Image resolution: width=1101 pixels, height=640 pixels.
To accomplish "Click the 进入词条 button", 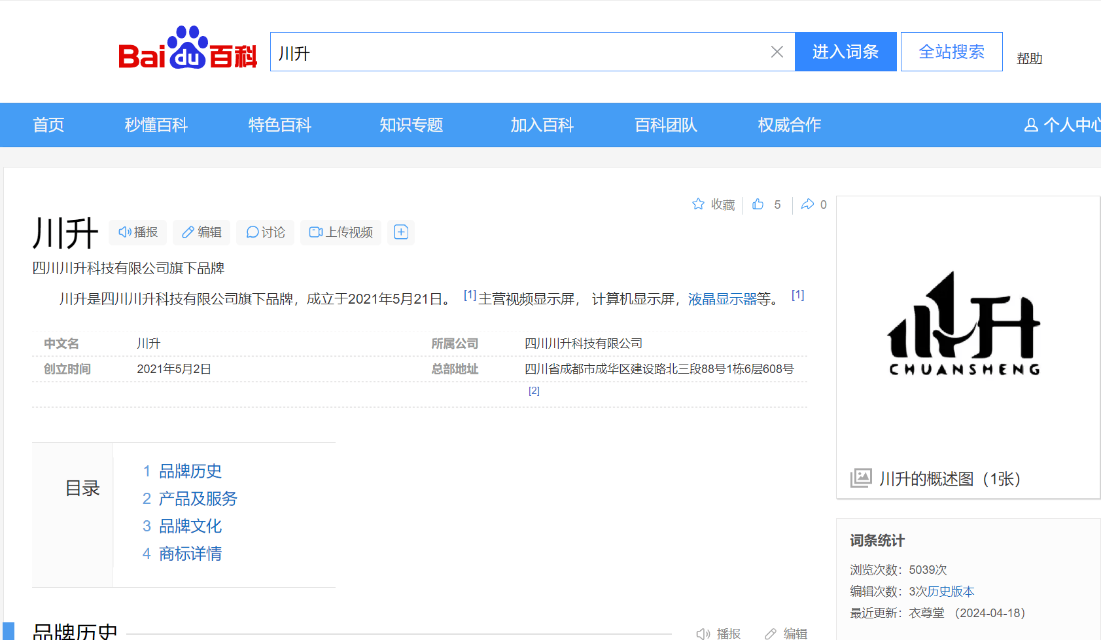I will [x=845, y=52].
